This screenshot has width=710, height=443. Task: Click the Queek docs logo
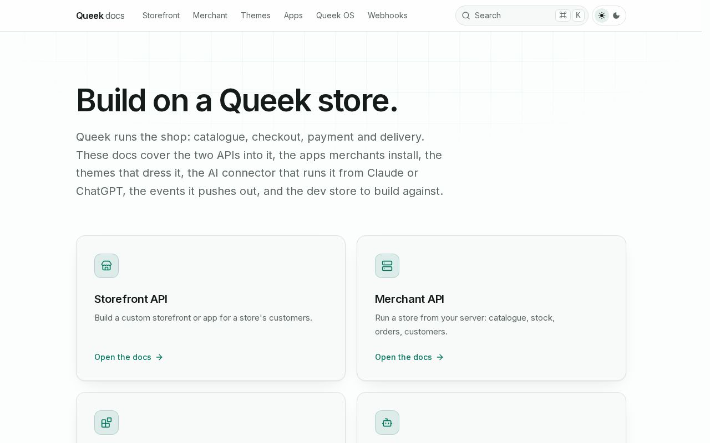100,16
